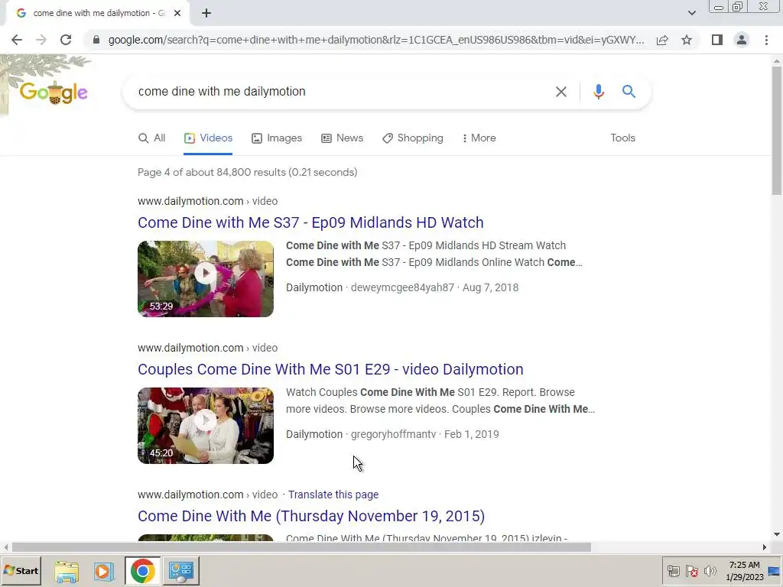Click the 'Aug 7, 2018' uploader info line
Screen dimensions: 783x587
[x=402, y=288]
